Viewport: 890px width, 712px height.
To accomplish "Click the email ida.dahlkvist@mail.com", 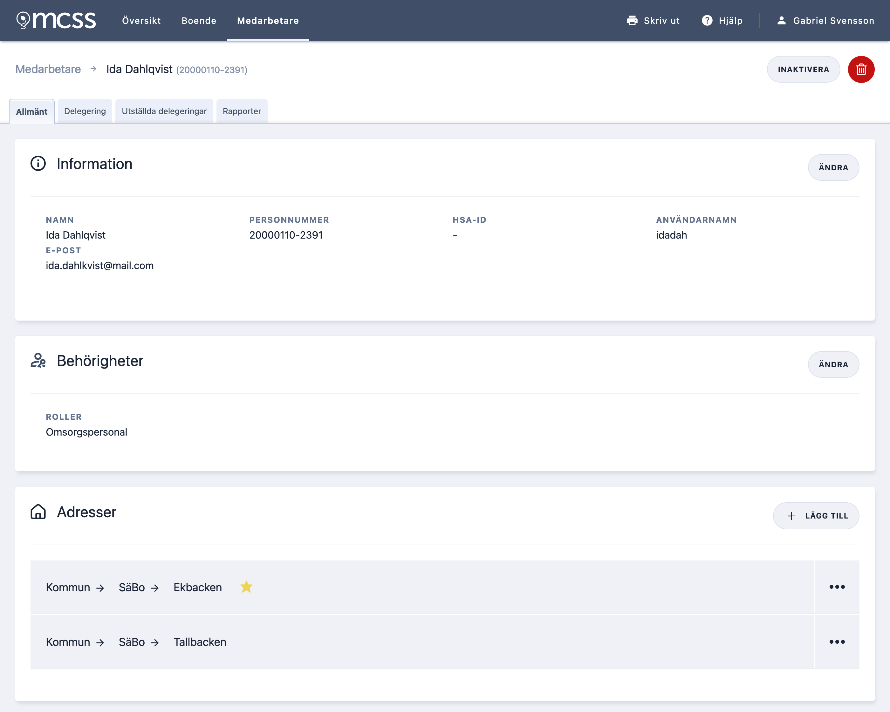I will (x=99, y=266).
